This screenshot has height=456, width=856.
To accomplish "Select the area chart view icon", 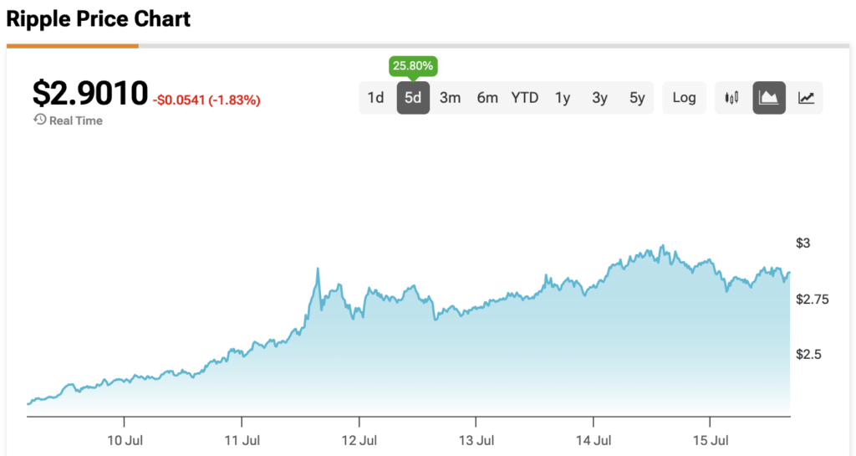I will pos(769,98).
